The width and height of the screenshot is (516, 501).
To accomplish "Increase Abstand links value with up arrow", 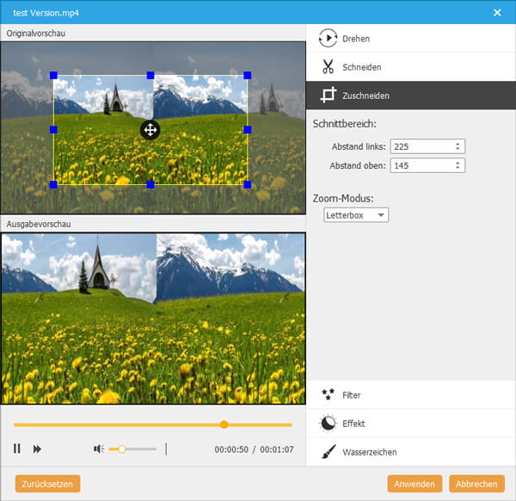I will tap(458, 144).
